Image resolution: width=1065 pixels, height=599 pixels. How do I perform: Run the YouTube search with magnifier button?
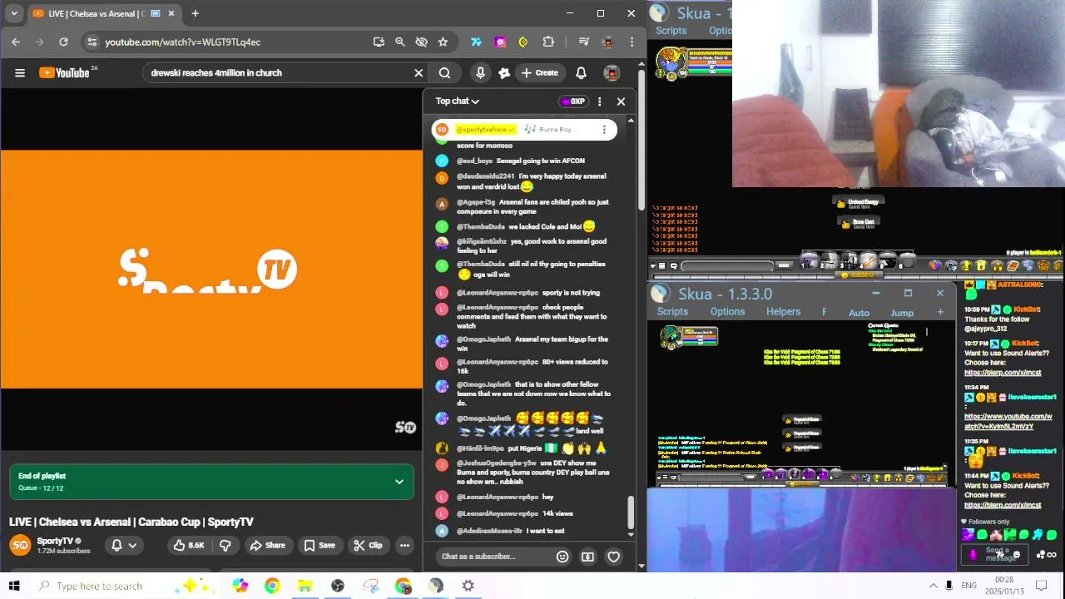[x=444, y=73]
